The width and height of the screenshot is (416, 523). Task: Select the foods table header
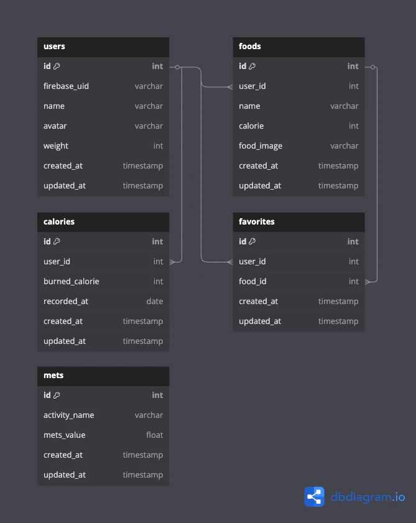[x=298, y=47]
